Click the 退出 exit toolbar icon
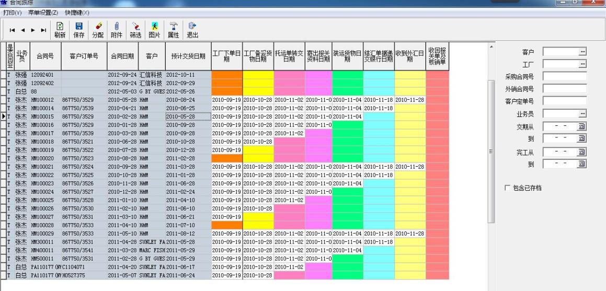 tap(192, 30)
